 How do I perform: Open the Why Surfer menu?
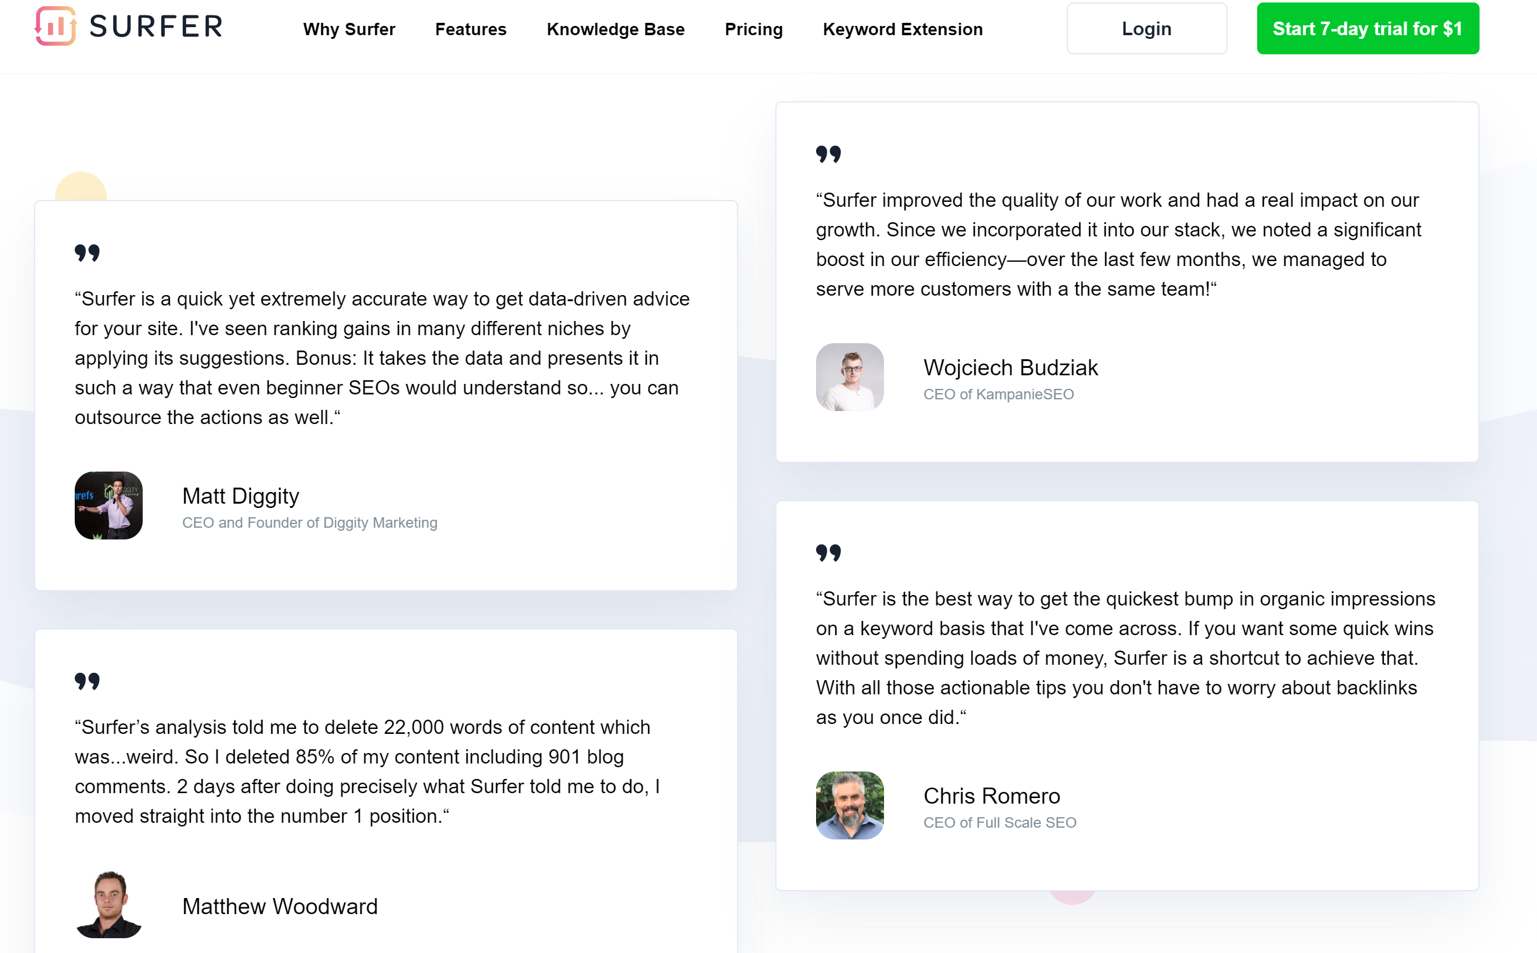[350, 29]
